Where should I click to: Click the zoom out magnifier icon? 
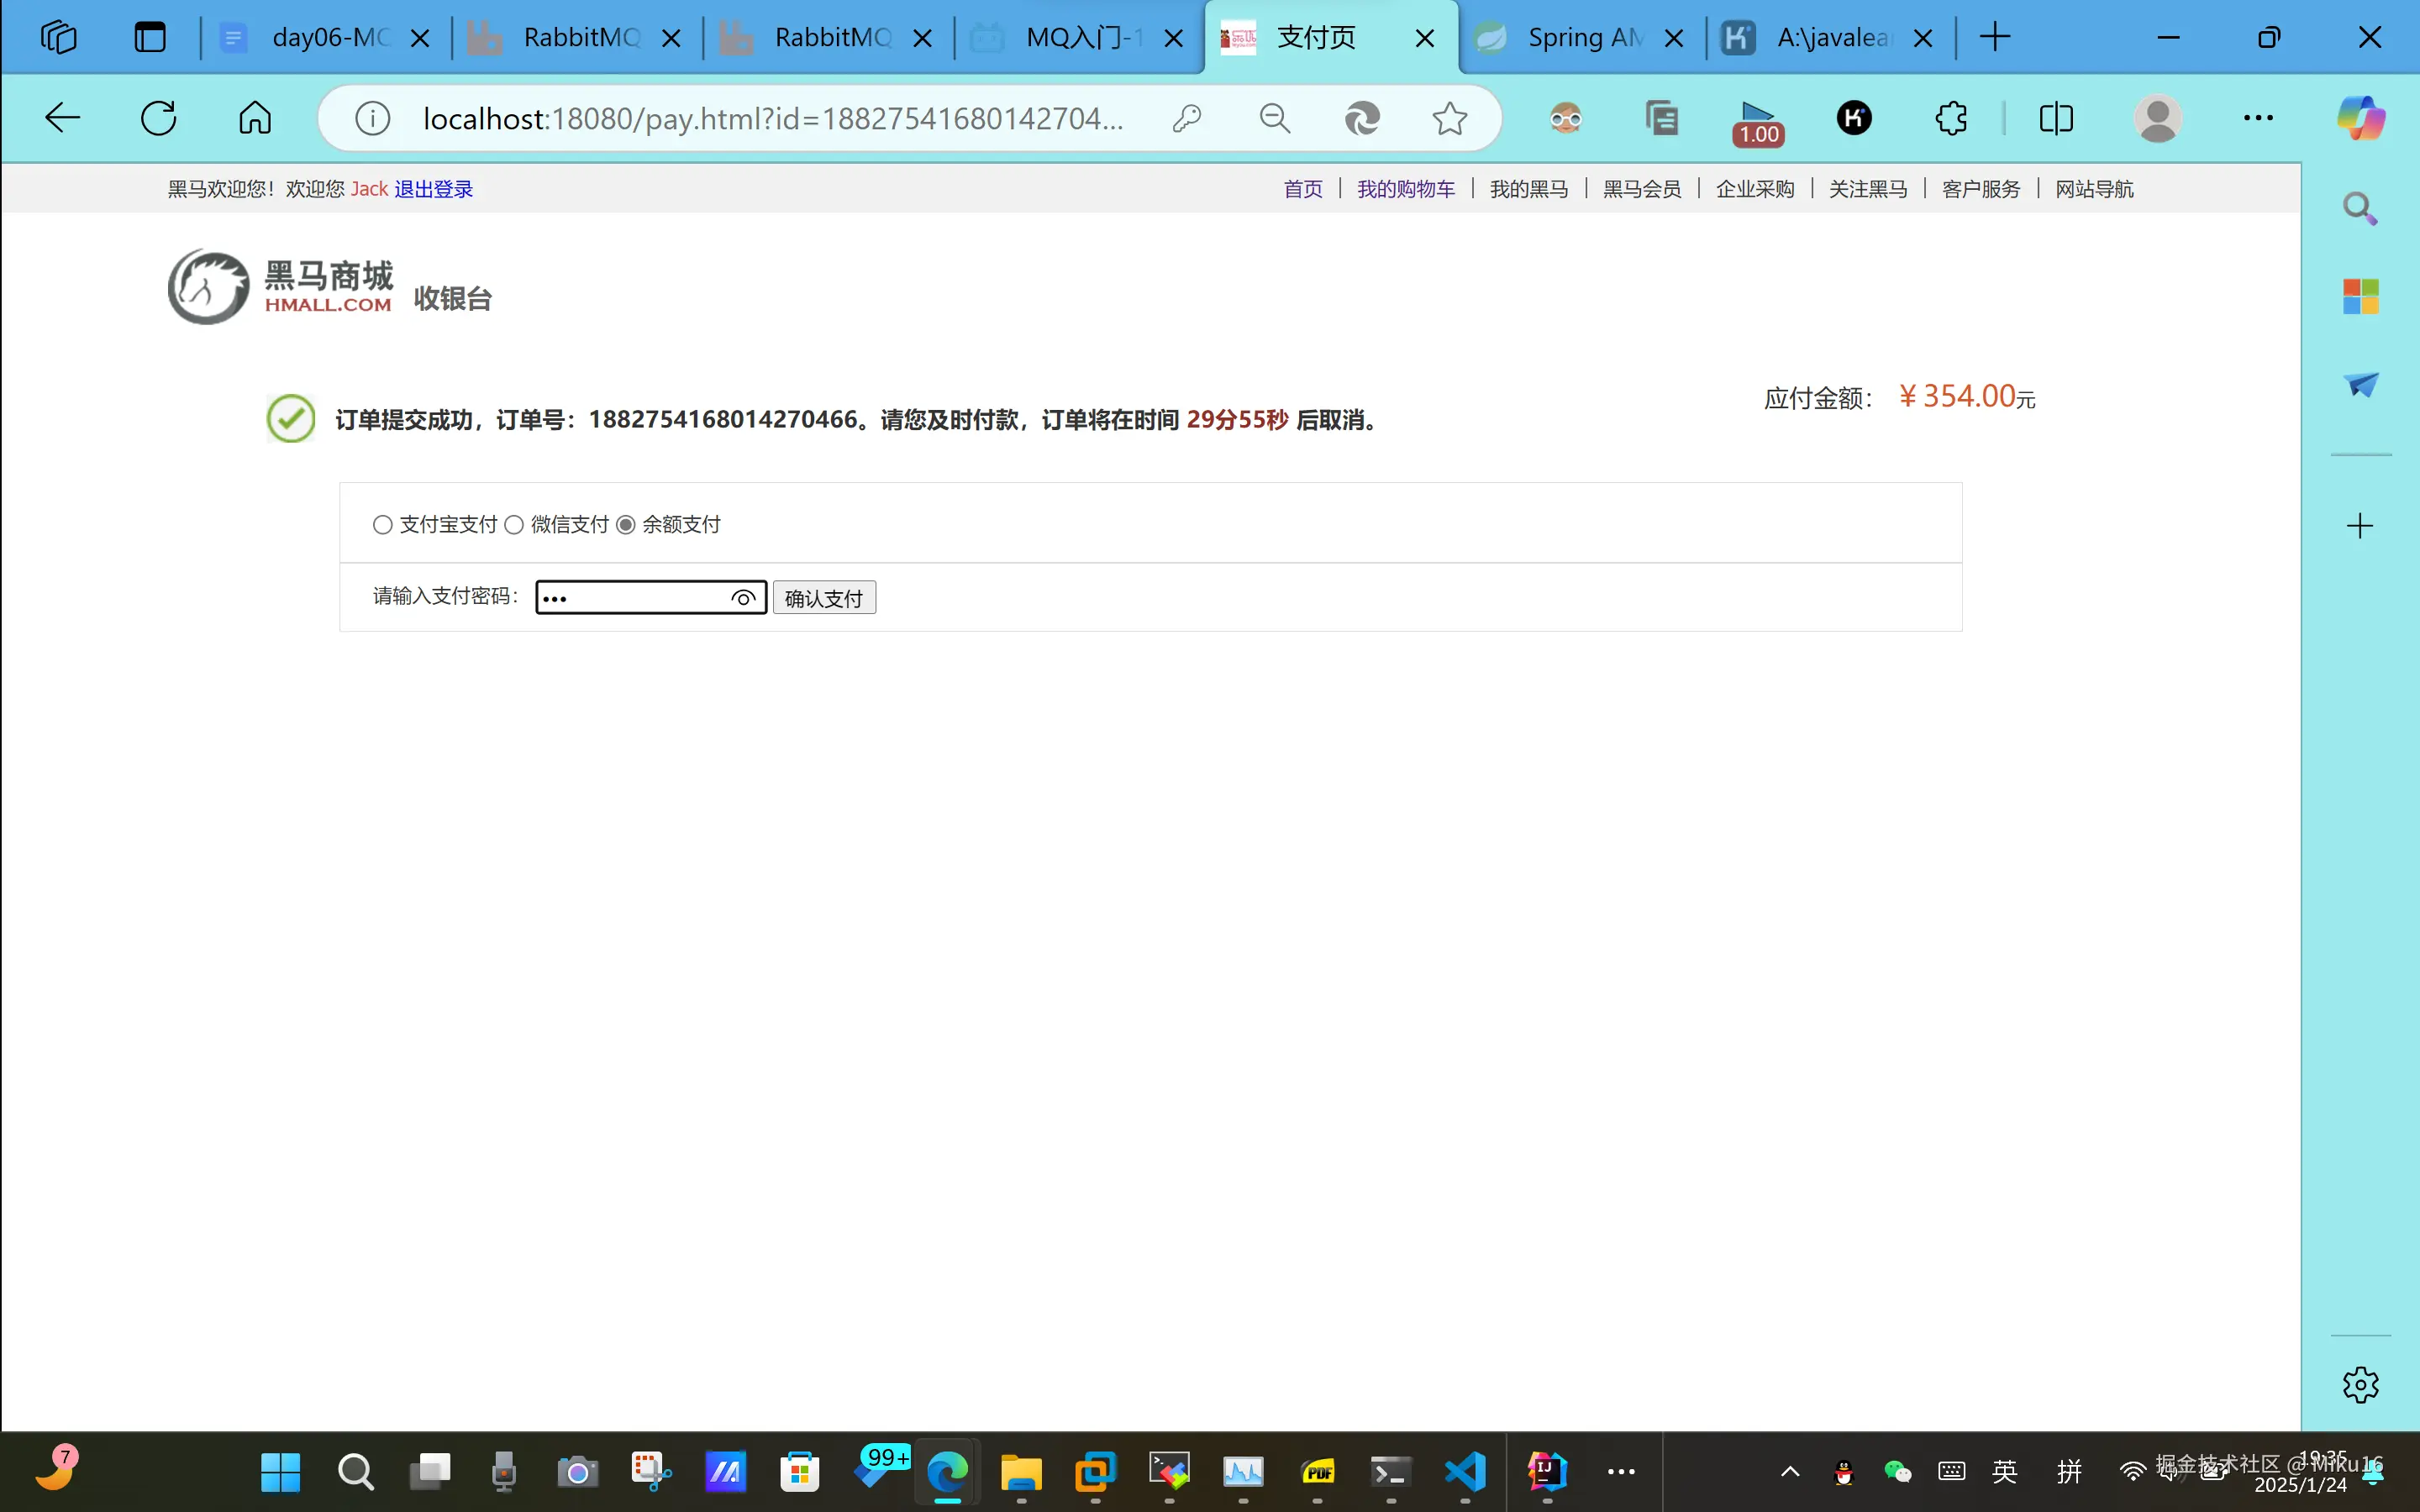point(1274,118)
